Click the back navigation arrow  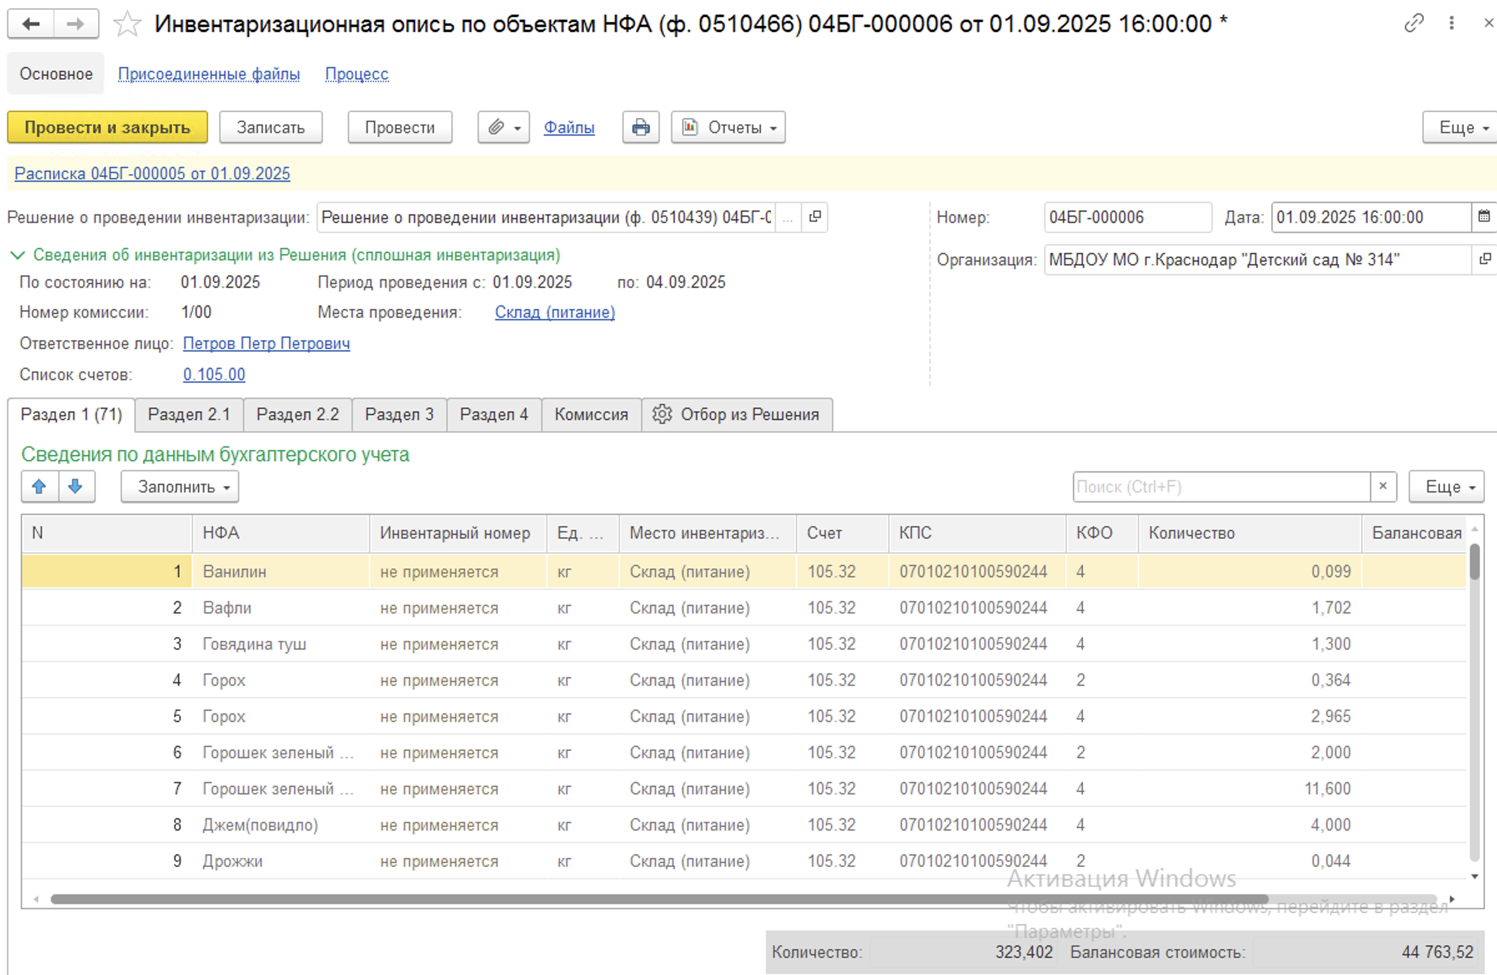[x=31, y=24]
